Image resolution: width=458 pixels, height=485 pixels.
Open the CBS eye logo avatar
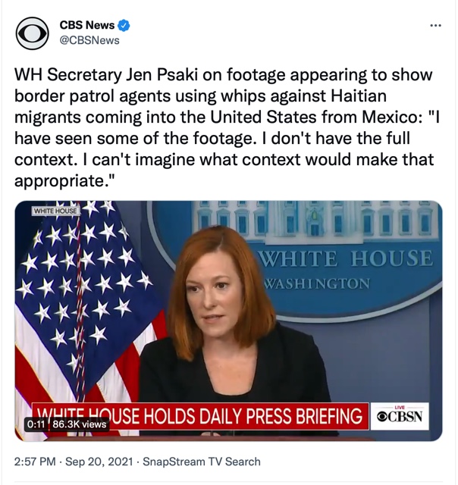point(32,33)
